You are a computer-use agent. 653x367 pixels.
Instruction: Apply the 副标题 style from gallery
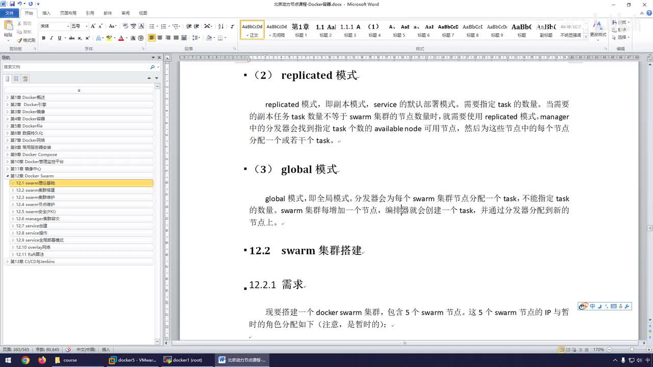point(546,30)
